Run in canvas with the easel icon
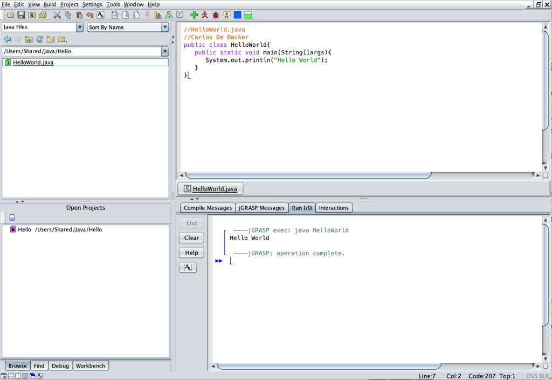 (227, 15)
